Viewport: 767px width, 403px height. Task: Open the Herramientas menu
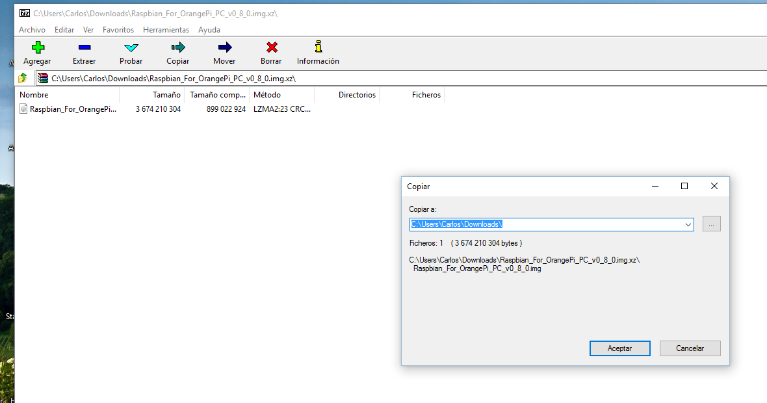166,30
